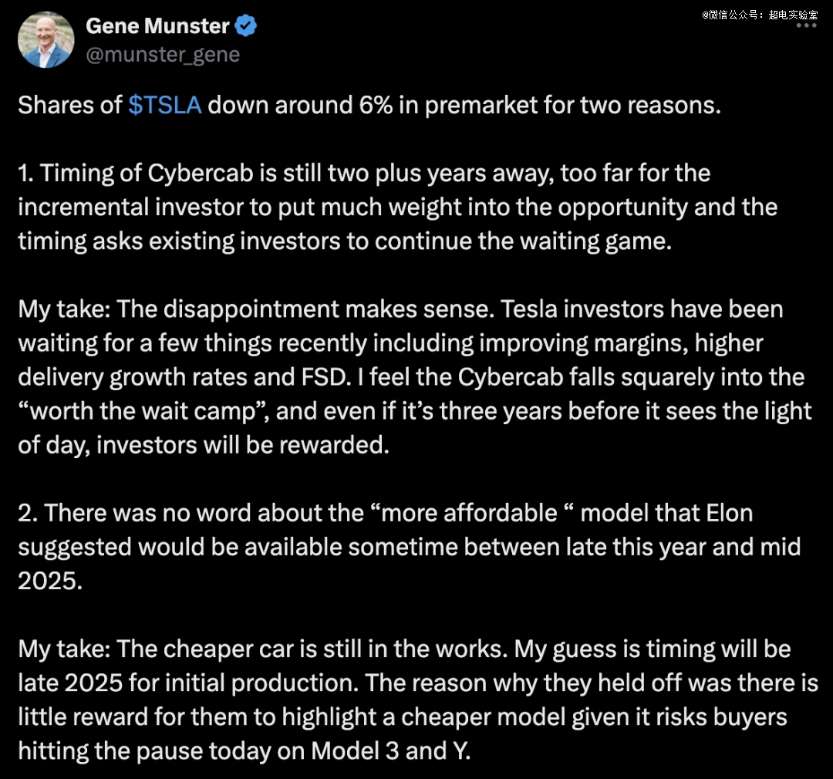The height and width of the screenshot is (779, 833).
Task: Click the Gene Munster display name
Action: tap(157, 26)
